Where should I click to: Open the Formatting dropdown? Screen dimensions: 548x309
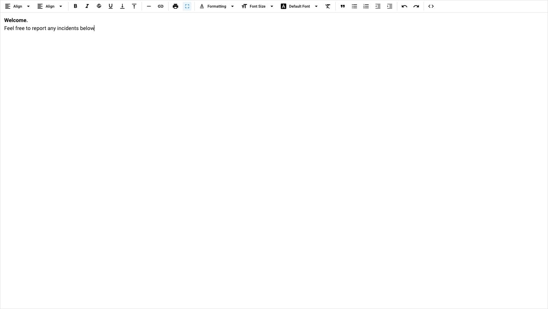point(217,6)
